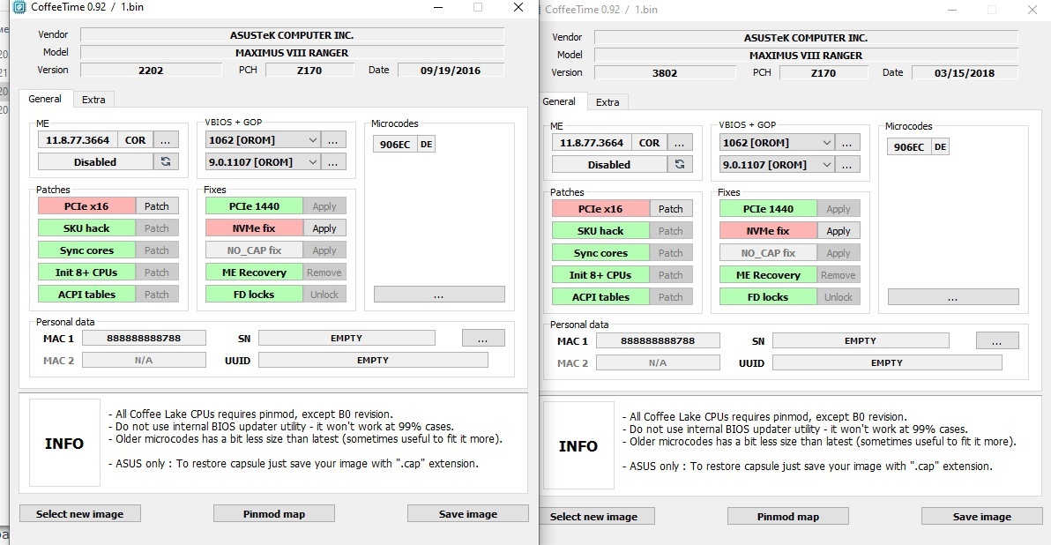Click UUID field in right window

point(888,362)
